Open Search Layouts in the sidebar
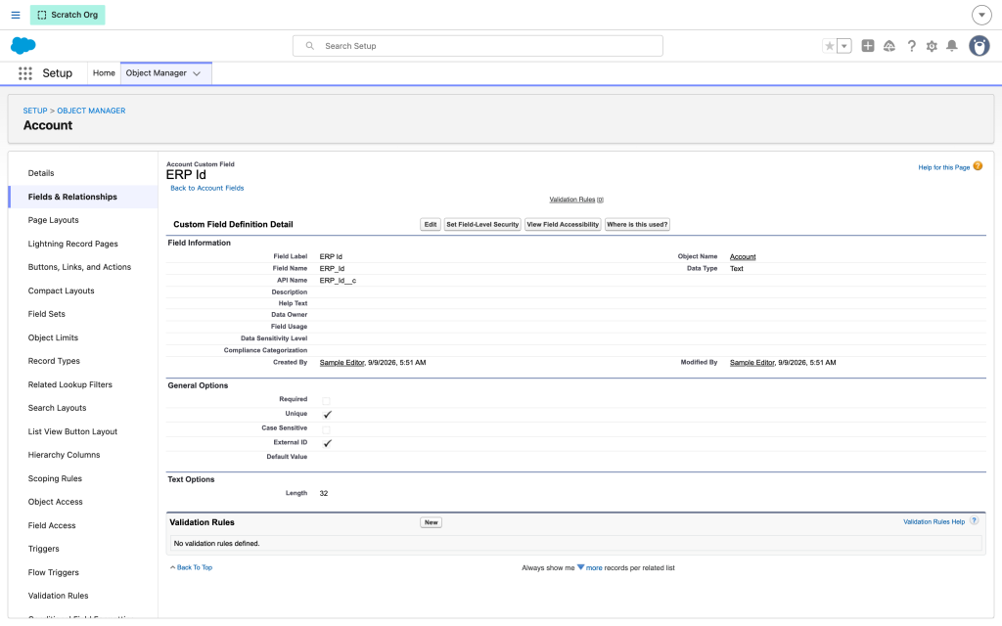Image resolution: width=1002 pixels, height=626 pixels. tap(57, 408)
